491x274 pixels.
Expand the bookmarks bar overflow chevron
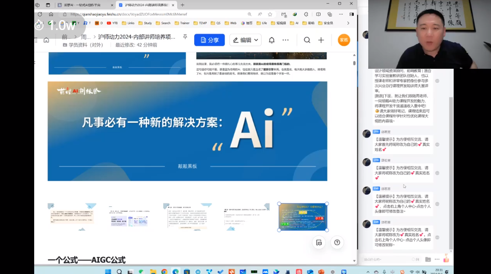(348, 23)
